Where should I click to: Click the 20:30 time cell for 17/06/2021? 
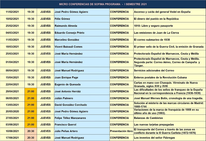click(31, 138)
